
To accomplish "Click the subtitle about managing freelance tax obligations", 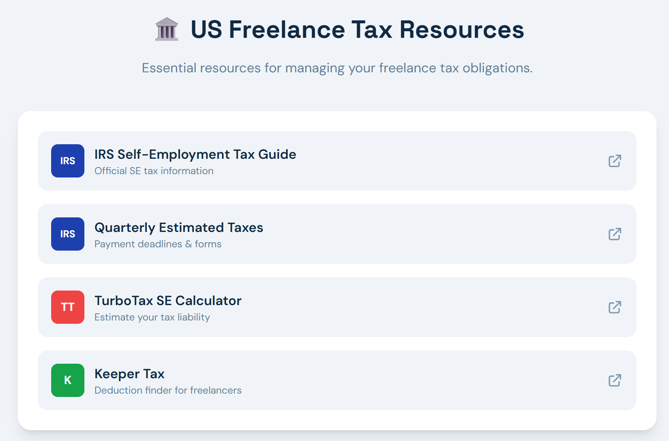I will tap(337, 67).
